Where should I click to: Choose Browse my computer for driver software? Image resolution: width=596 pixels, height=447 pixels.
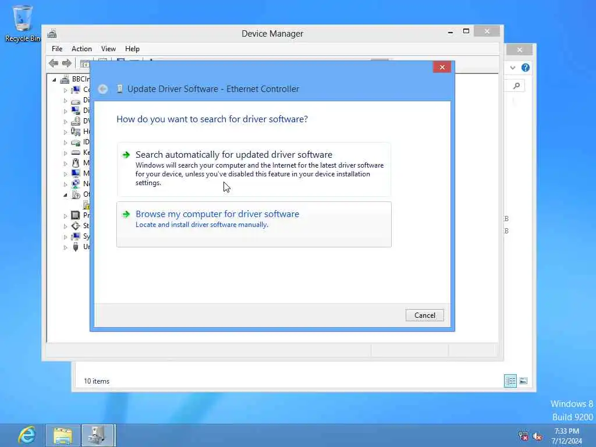254,224
